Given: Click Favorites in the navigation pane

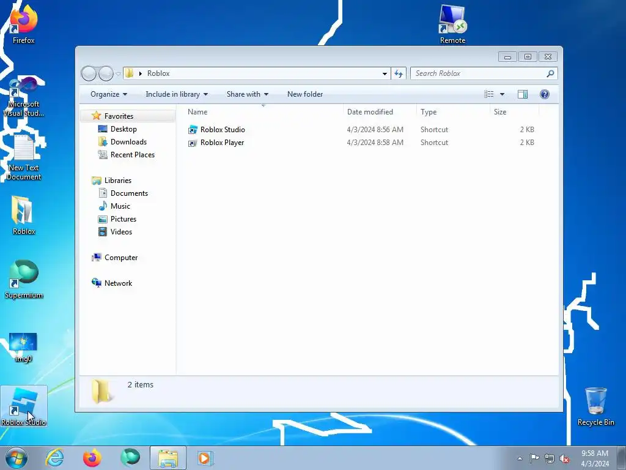Looking at the screenshot, I should point(119,116).
